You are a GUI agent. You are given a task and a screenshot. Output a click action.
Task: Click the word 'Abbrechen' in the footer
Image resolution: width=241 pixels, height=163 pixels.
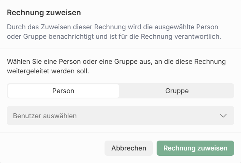point(128,148)
